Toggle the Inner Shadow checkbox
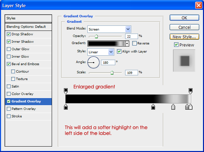Viewport: 204px width, 152px height. click(x=8, y=42)
